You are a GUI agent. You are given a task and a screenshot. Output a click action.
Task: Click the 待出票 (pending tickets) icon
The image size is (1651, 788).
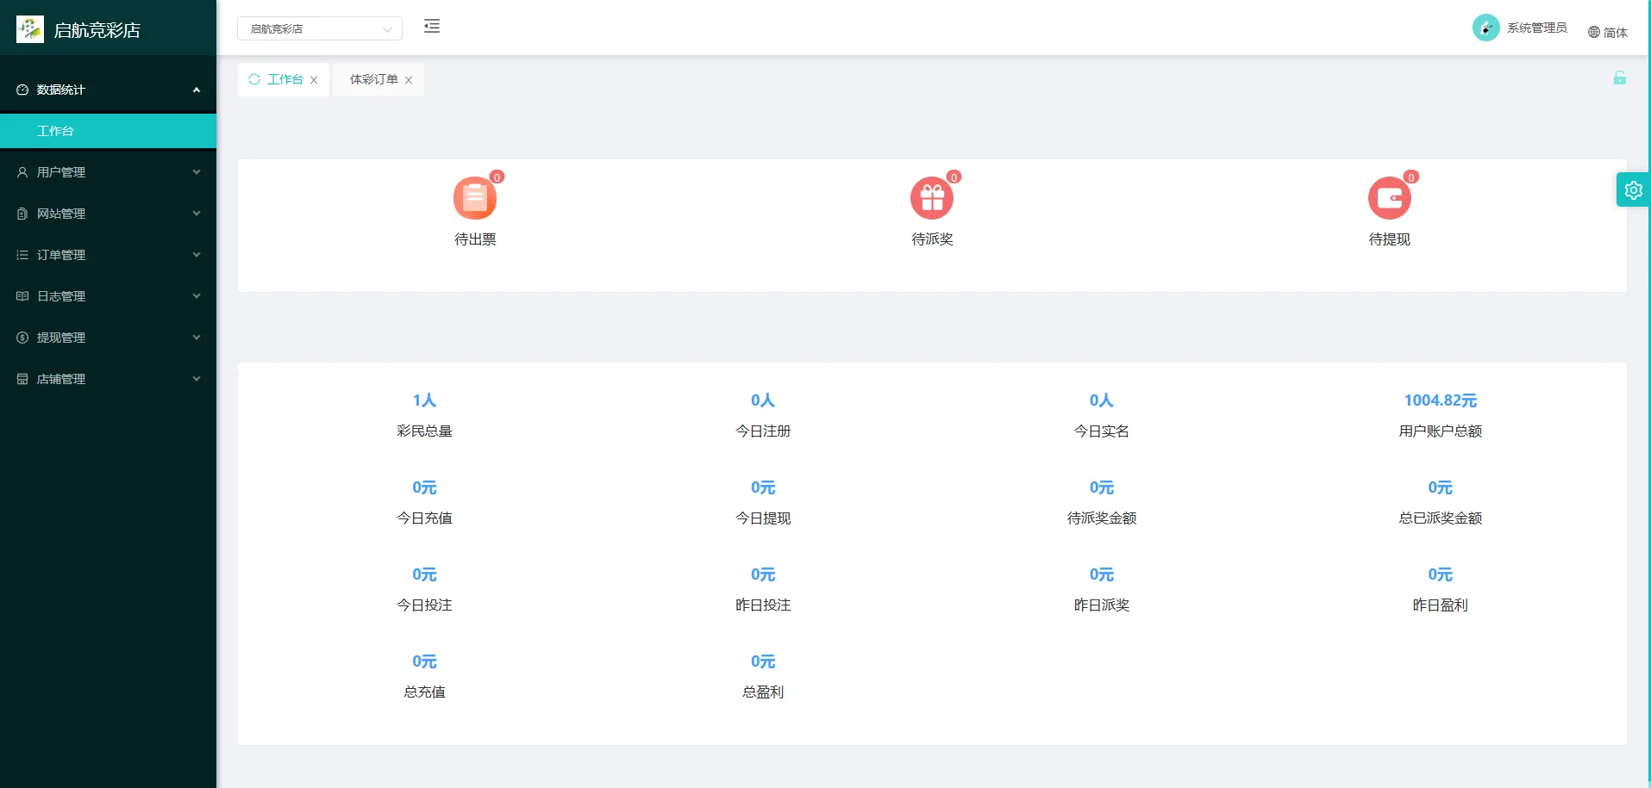coord(475,197)
